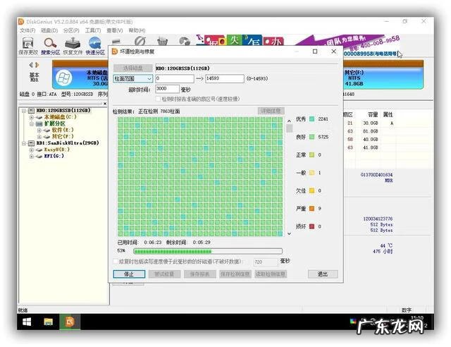The image size is (451, 347).
Task: Collapse the 扩展分区 tree node
Action: click(x=32, y=124)
